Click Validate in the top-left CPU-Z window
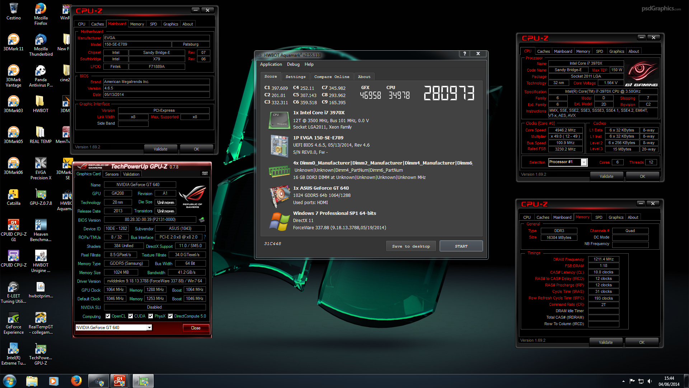This screenshot has width=689, height=388. click(x=160, y=149)
